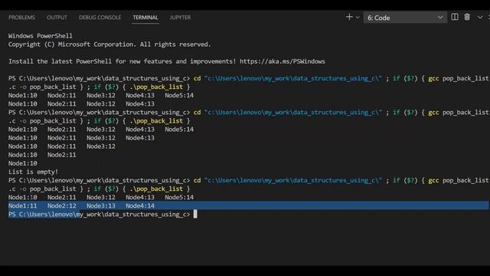Image resolution: width=490 pixels, height=276 pixels.
Task: Open the DEBUG CONSOLE tab
Action: [x=100, y=18]
